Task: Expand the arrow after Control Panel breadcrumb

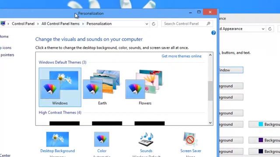Action: coord(38,24)
